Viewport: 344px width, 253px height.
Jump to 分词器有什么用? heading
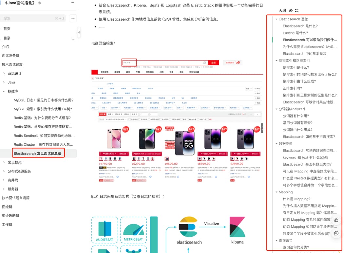(296, 116)
